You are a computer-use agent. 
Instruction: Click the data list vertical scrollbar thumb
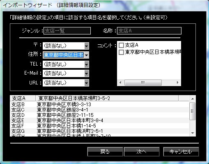point(192,111)
